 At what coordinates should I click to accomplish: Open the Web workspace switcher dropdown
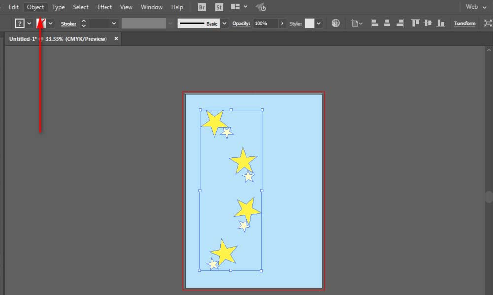point(476,7)
